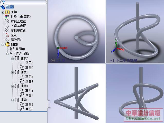Click the filter funnel icon
Viewport: 164px width, 123px height.
(x=4, y=2)
